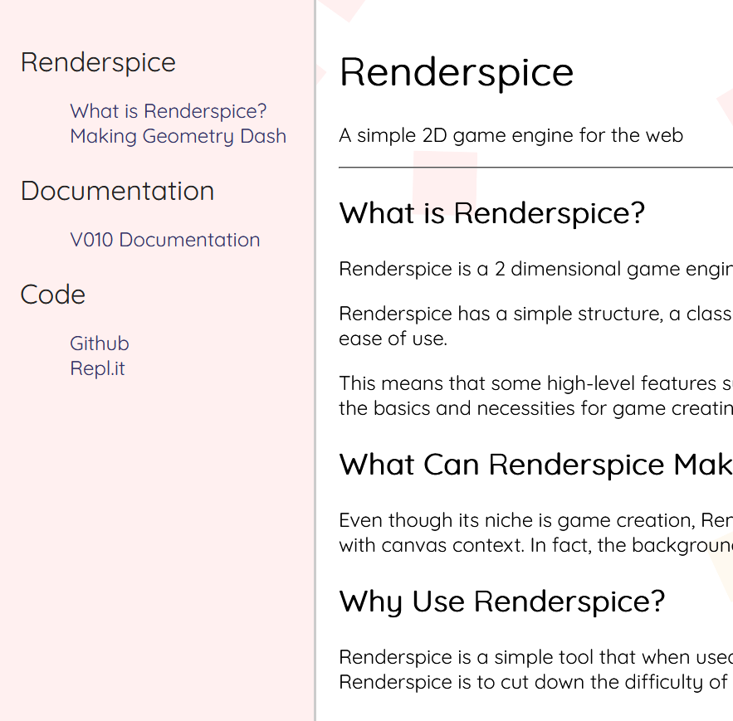Click the Renderspice sidebar heading
733x721 pixels.
pyautogui.click(x=98, y=62)
